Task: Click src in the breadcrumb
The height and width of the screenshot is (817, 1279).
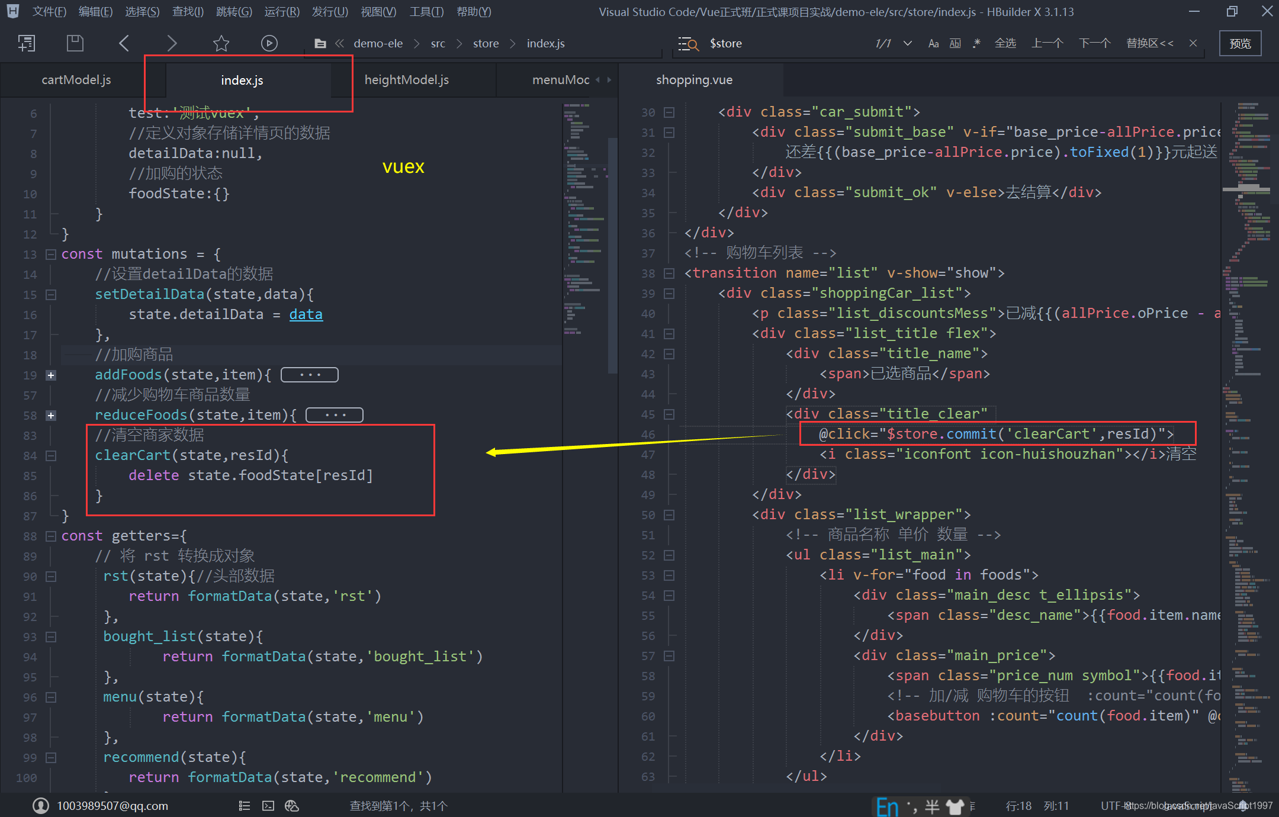Action: [x=438, y=44]
